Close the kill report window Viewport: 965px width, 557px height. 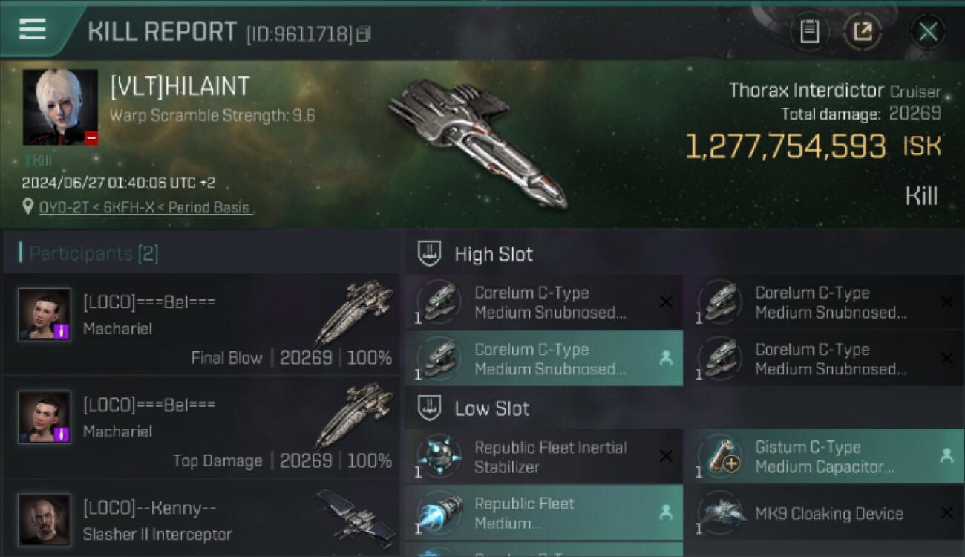[x=928, y=32]
